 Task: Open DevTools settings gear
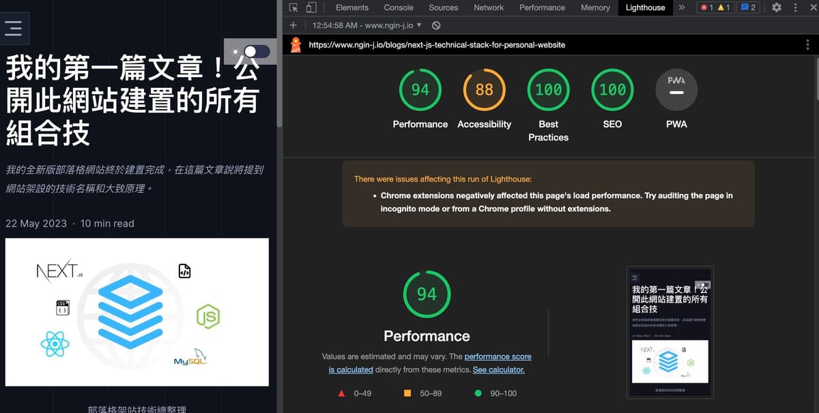[x=777, y=7]
